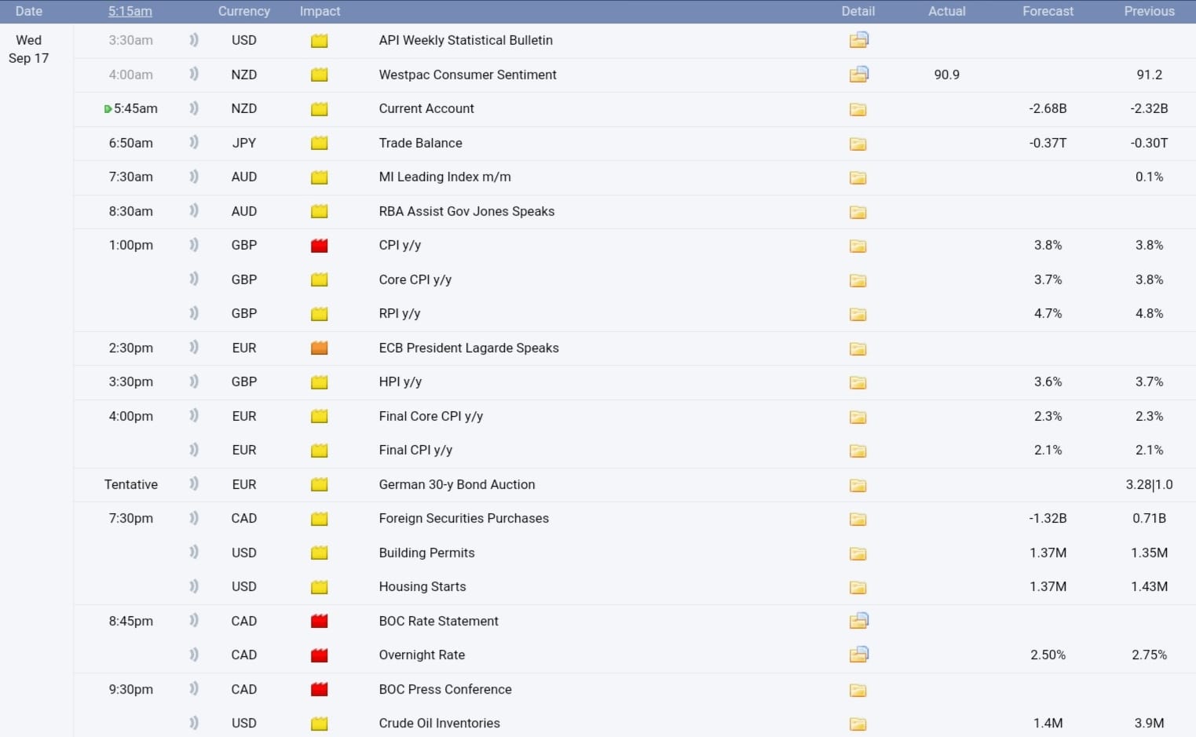The image size is (1196, 737).
Task: Expand details folder for Foreign Securities Purchases
Action: [858, 519]
